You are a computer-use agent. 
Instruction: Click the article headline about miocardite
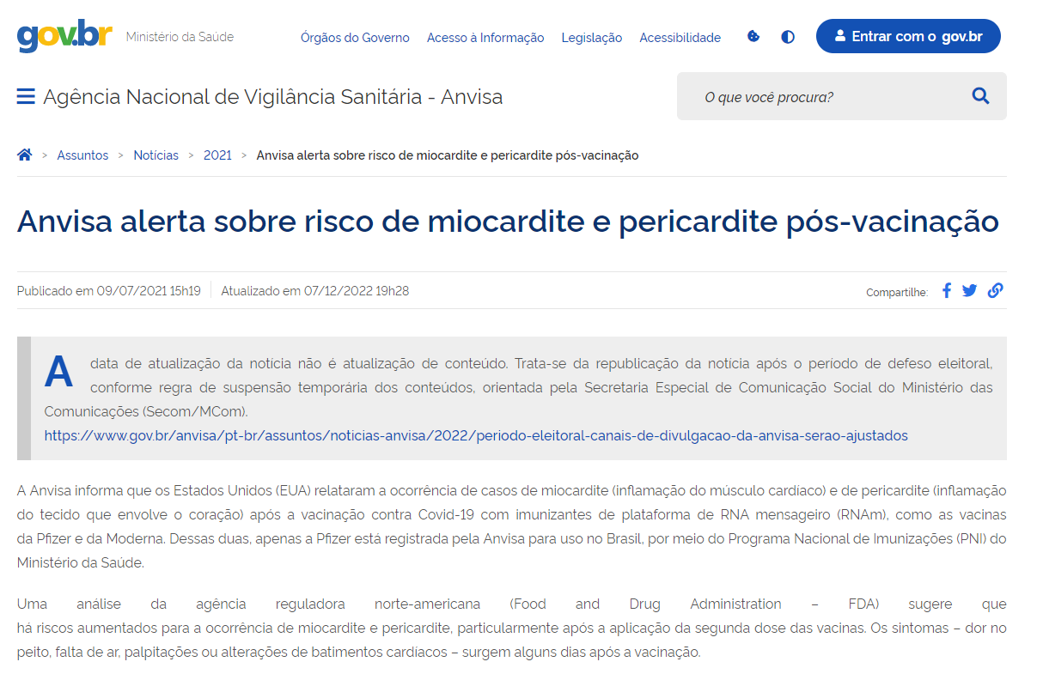coord(508,222)
